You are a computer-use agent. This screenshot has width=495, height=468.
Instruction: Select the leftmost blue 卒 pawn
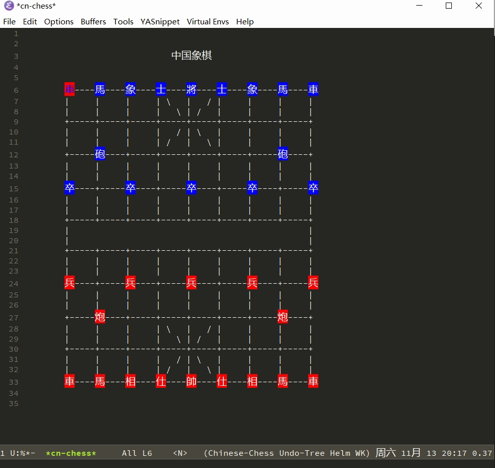pyautogui.click(x=70, y=188)
